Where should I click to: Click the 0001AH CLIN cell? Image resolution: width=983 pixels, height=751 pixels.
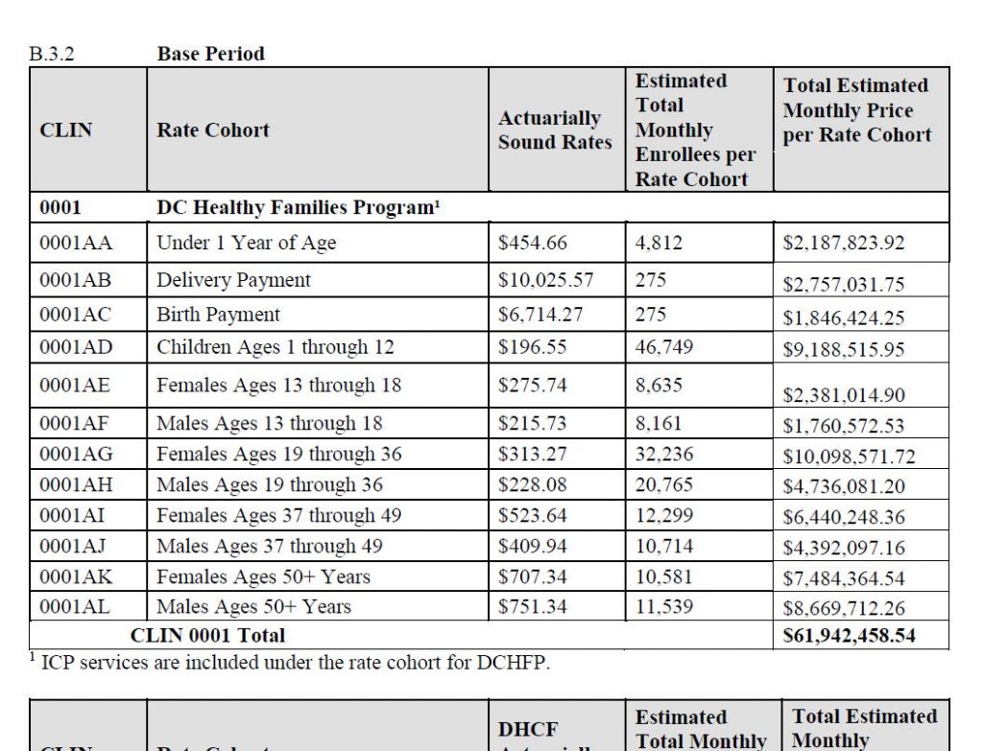click(x=76, y=485)
